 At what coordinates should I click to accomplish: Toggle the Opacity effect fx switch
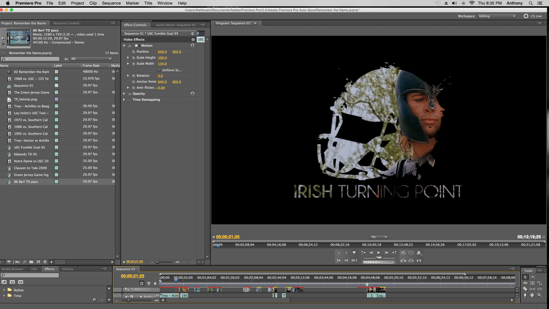pyautogui.click(x=129, y=94)
